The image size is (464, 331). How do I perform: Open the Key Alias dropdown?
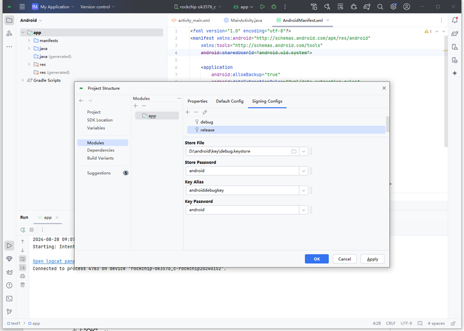pyautogui.click(x=304, y=190)
